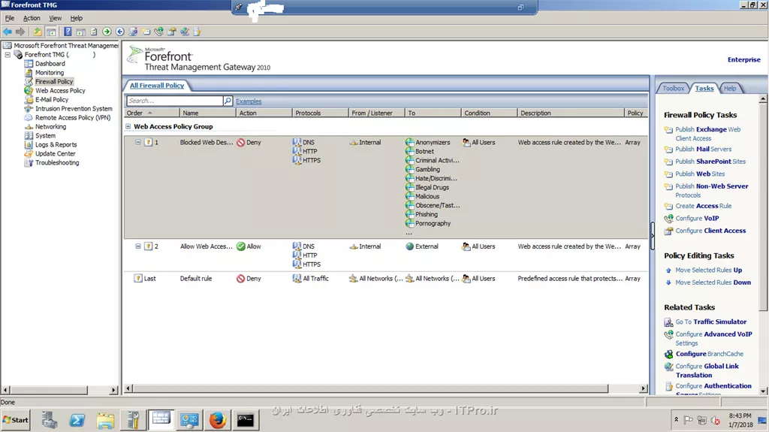769x432 pixels.
Task: Click the Refresh document toolbar icon
Action: (x=94, y=32)
